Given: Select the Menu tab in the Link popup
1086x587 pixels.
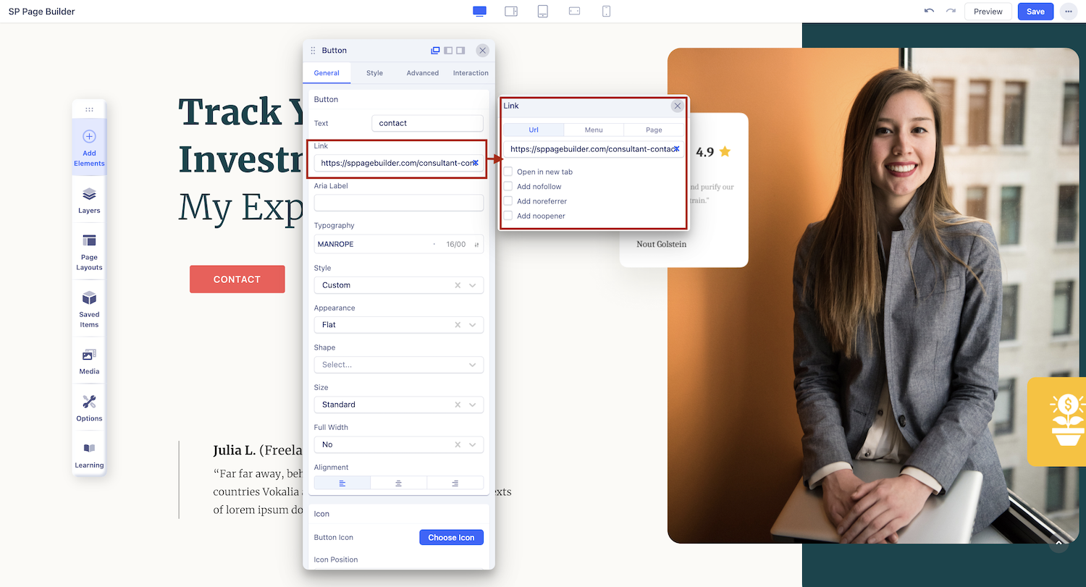Looking at the screenshot, I should (594, 130).
